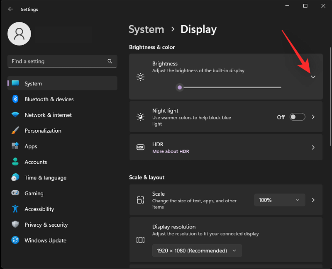Select System in the sidebar
Screen dimensions: 332x269
click(x=33, y=83)
